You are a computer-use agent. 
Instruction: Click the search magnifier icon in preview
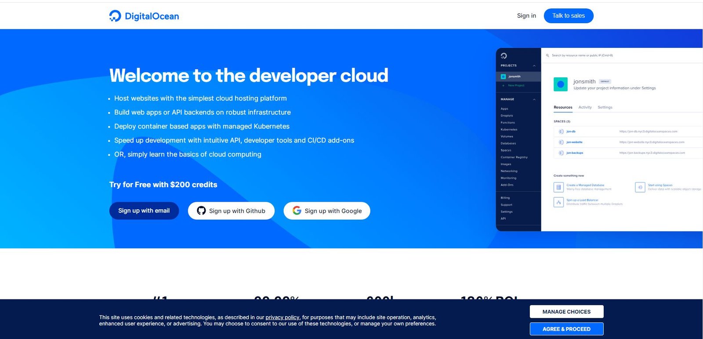(547, 56)
